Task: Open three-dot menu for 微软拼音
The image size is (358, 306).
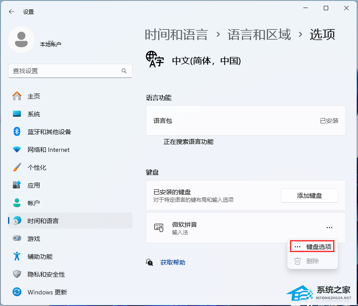Action: pyautogui.click(x=329, y=228)
